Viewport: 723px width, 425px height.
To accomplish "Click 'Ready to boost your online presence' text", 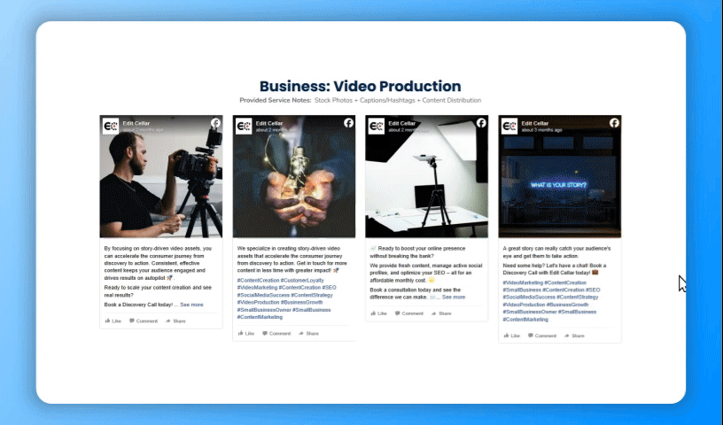I will 422,249.
